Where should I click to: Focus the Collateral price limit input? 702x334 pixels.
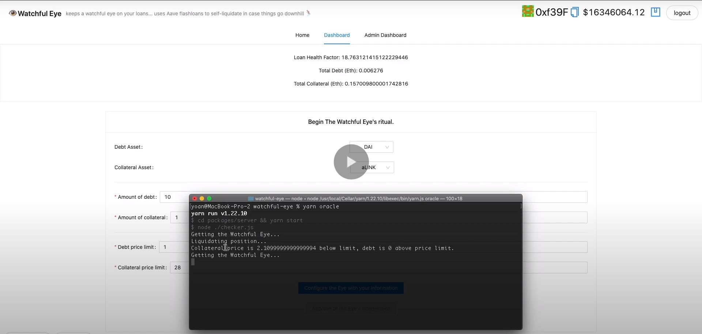[378, 267]
